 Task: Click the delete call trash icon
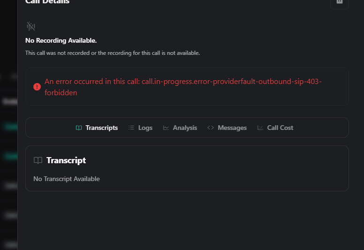340,2
